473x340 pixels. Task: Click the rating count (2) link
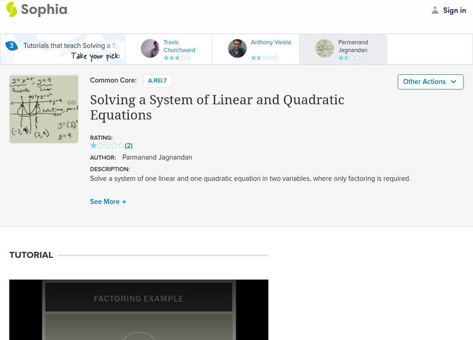point(129,146)
